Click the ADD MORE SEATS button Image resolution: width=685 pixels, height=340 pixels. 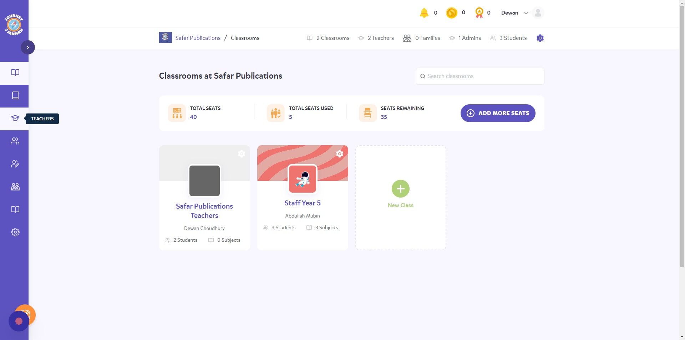[498, 113]
